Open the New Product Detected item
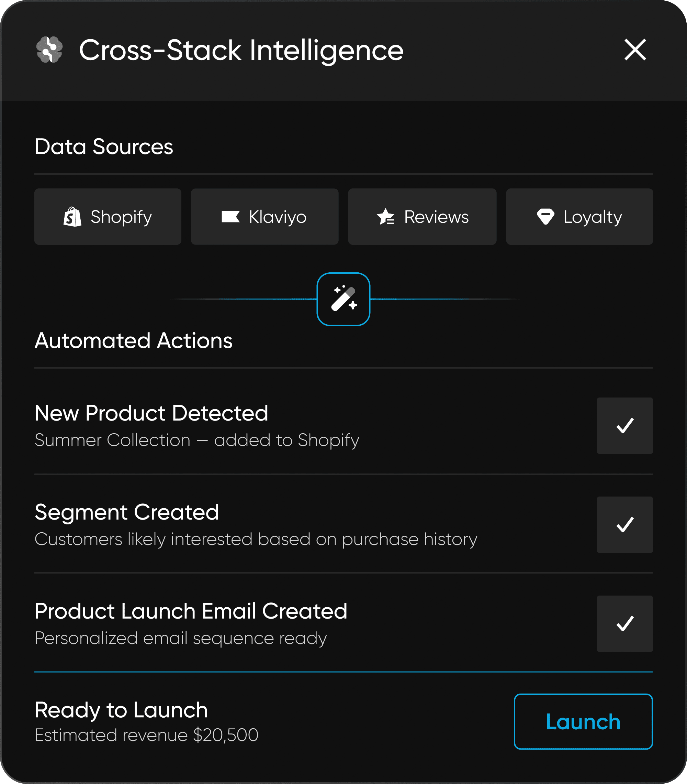Screen dimensions: 687x784 (x=151, y=413)
